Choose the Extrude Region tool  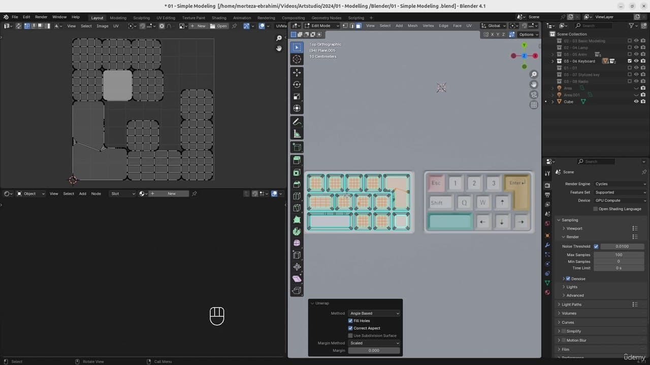297,161
